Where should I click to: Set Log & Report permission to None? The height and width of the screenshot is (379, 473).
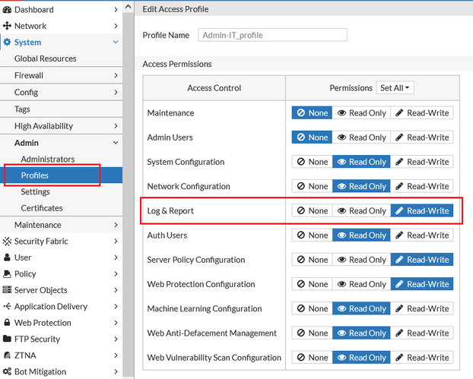click(x=312, y=210)
